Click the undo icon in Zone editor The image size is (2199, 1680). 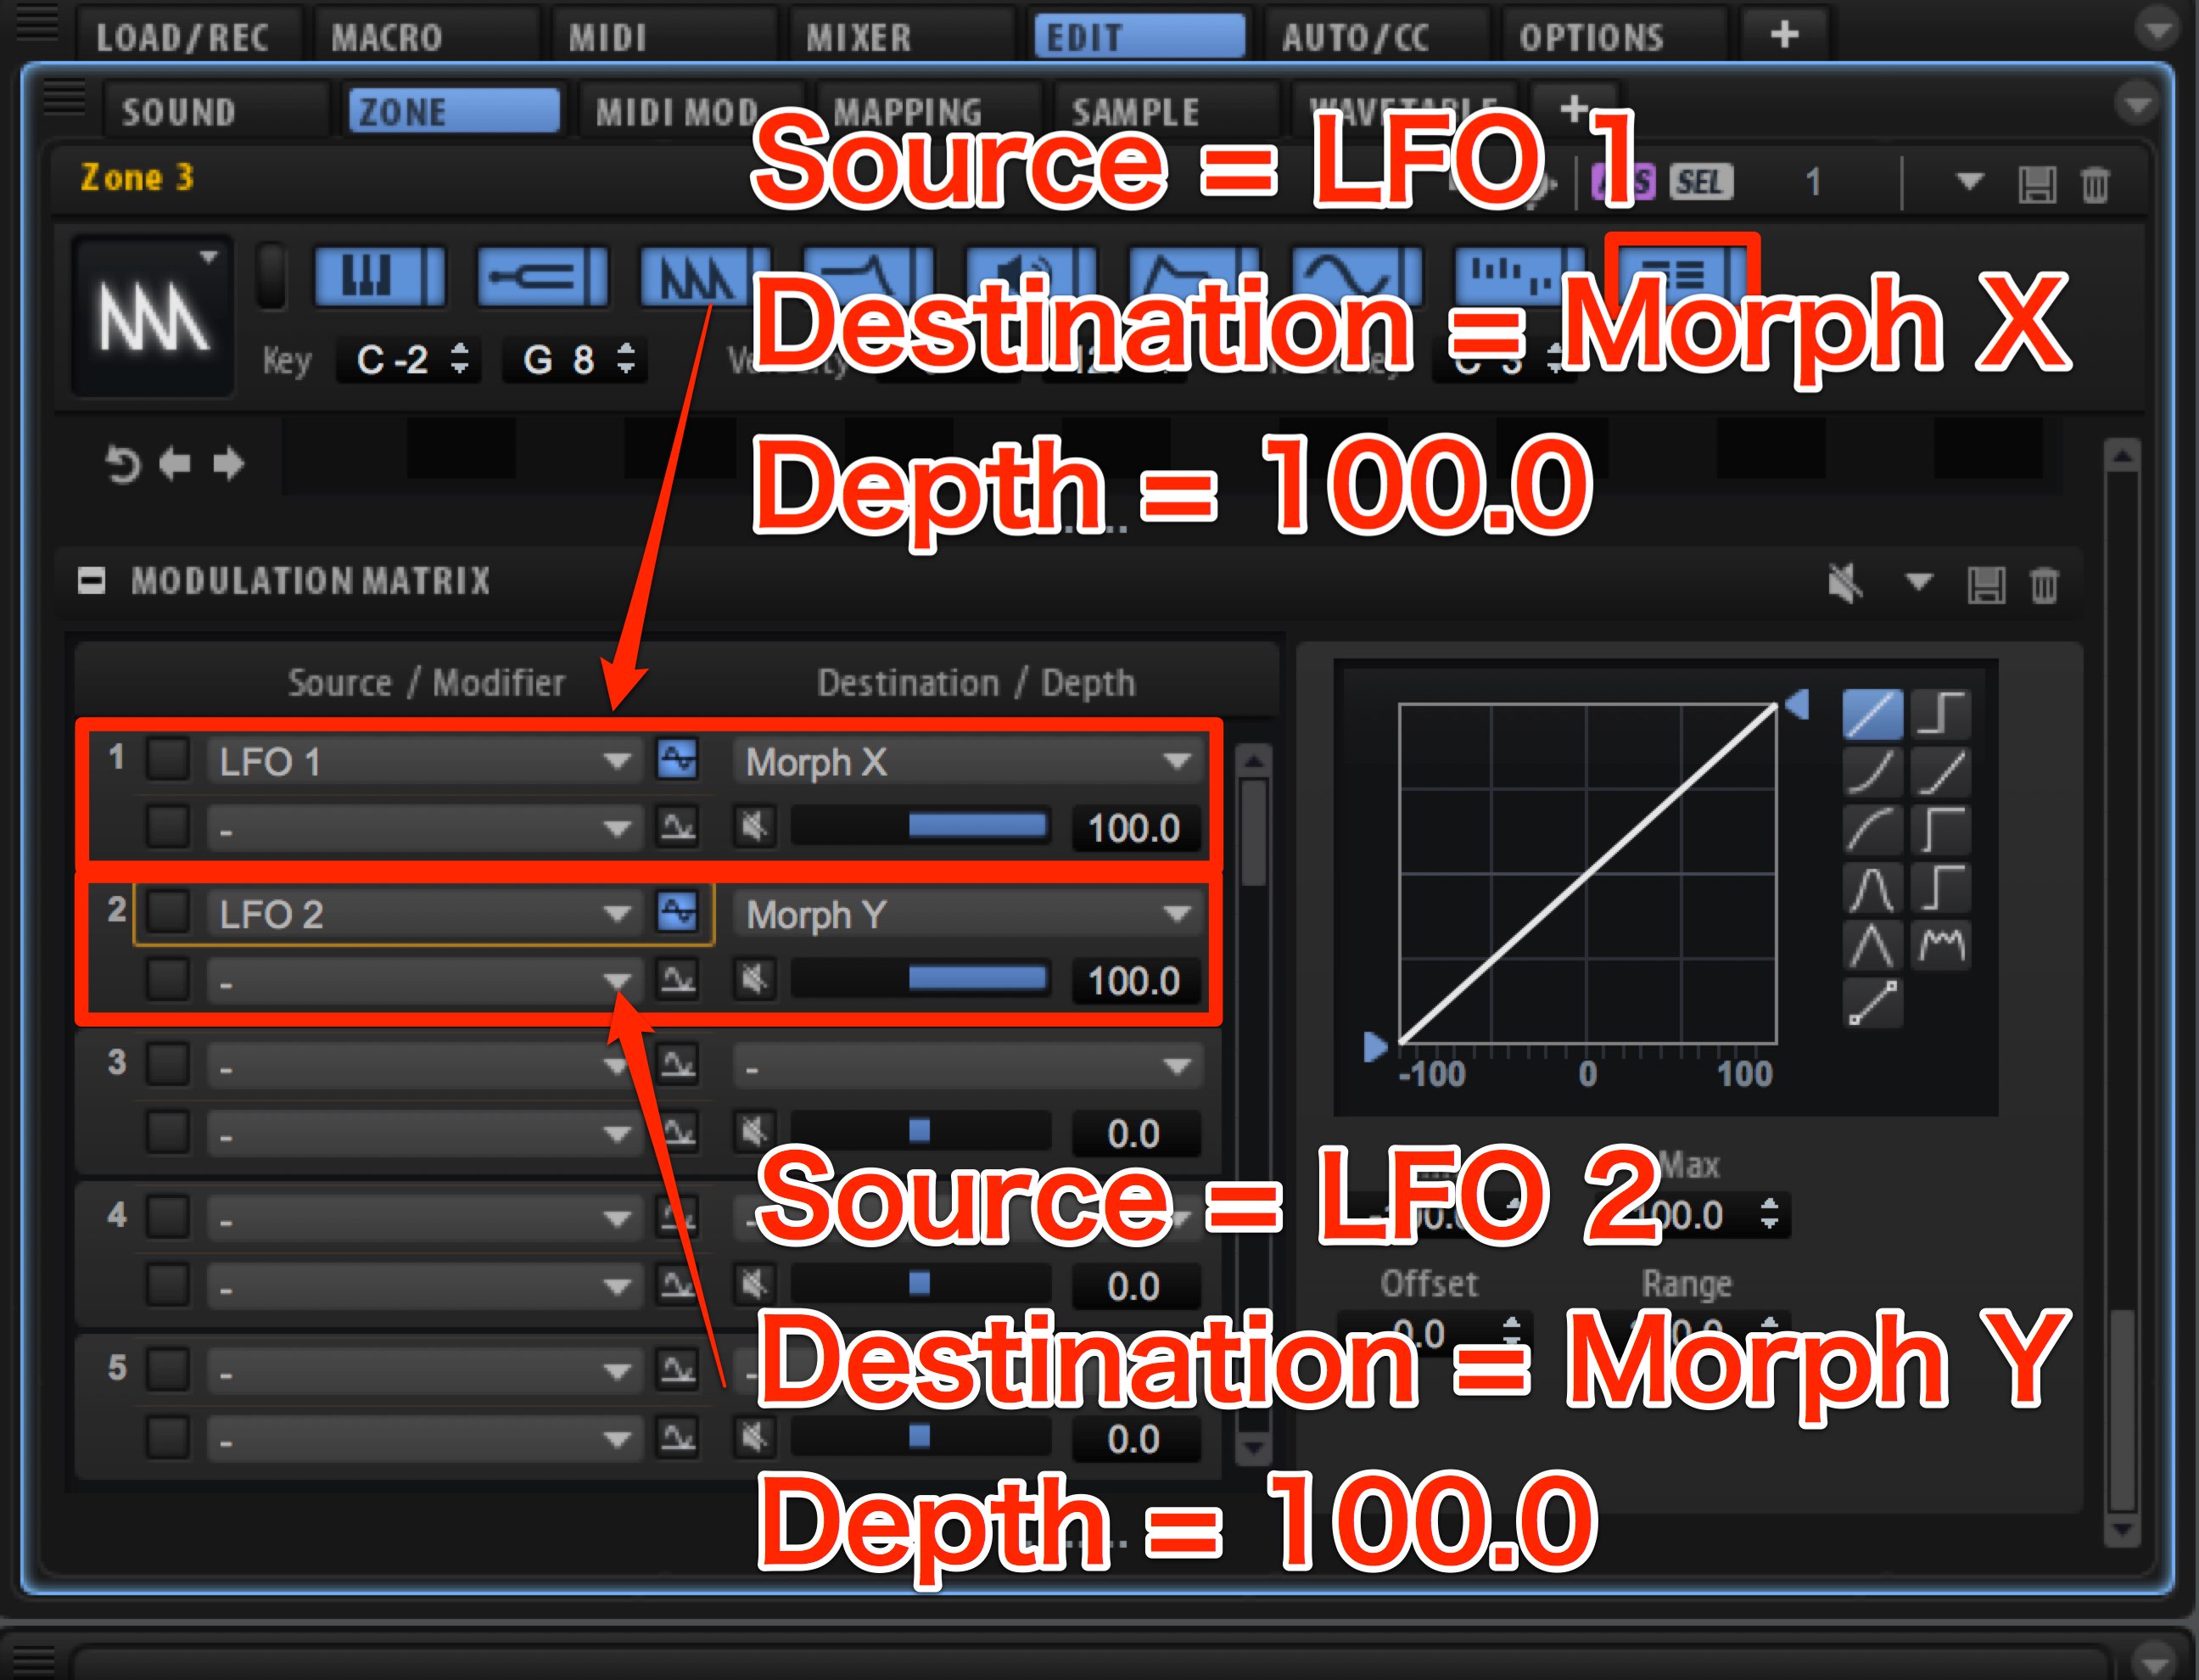(123, 465)
